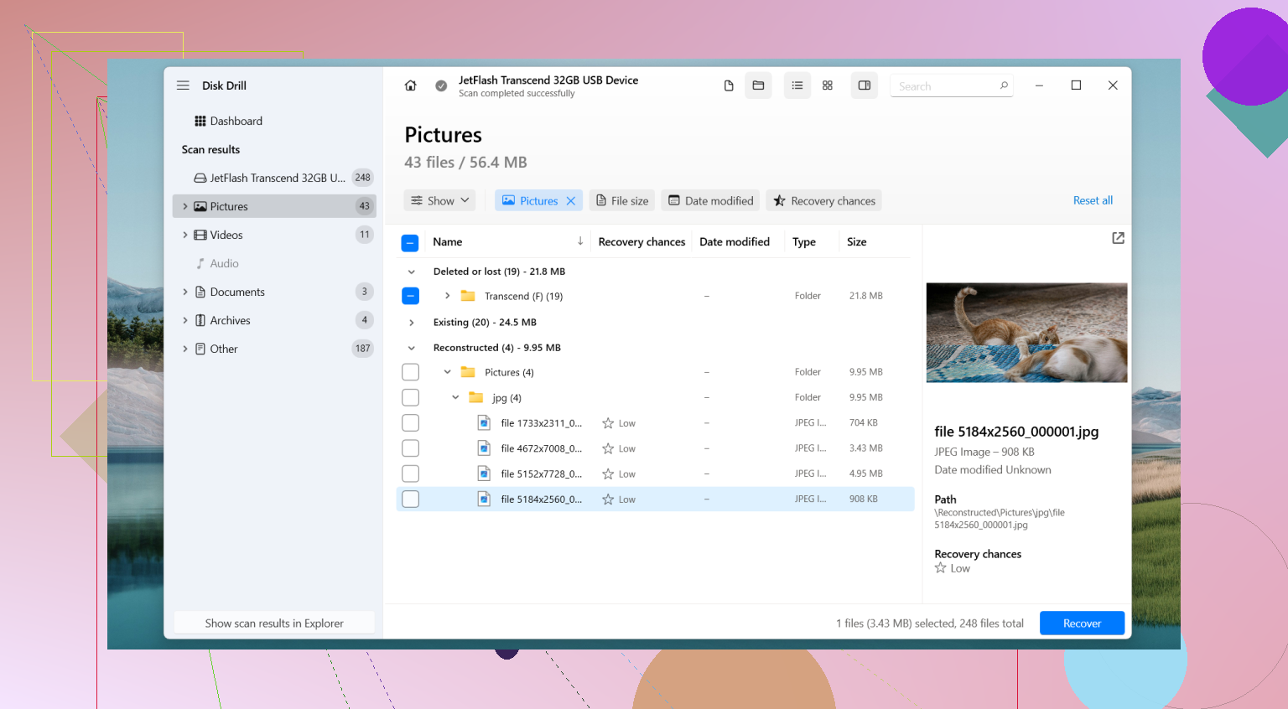Collapse the Deleted or lost group
Image resolution: width=1288 pixels, height=709 pixels.
tap(411, 272)
